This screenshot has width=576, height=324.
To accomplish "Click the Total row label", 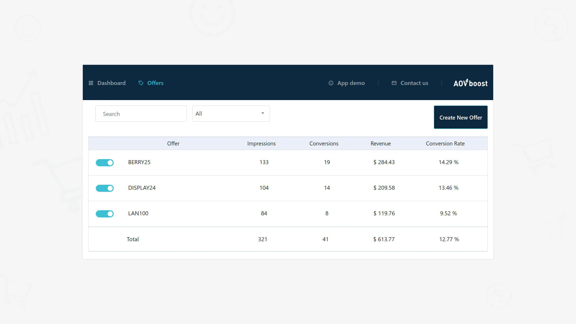I will (133, 239).
